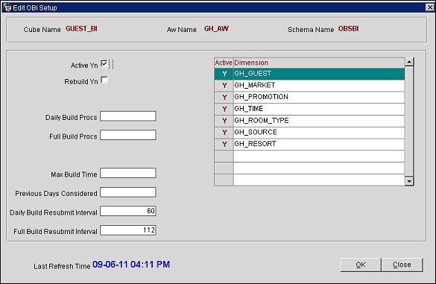Click the Daily Build Resubmit Interval field
This screenshot has width=436, height=284.
128,211
